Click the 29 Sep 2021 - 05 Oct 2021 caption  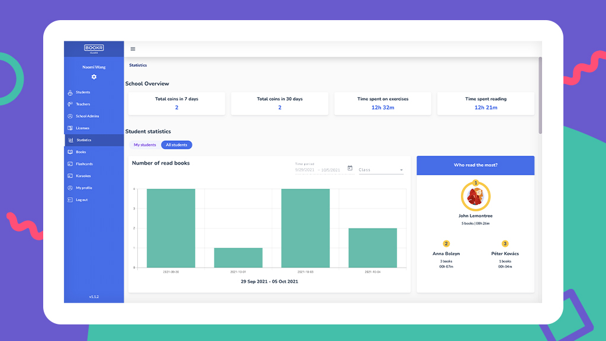tap(269, 282)
